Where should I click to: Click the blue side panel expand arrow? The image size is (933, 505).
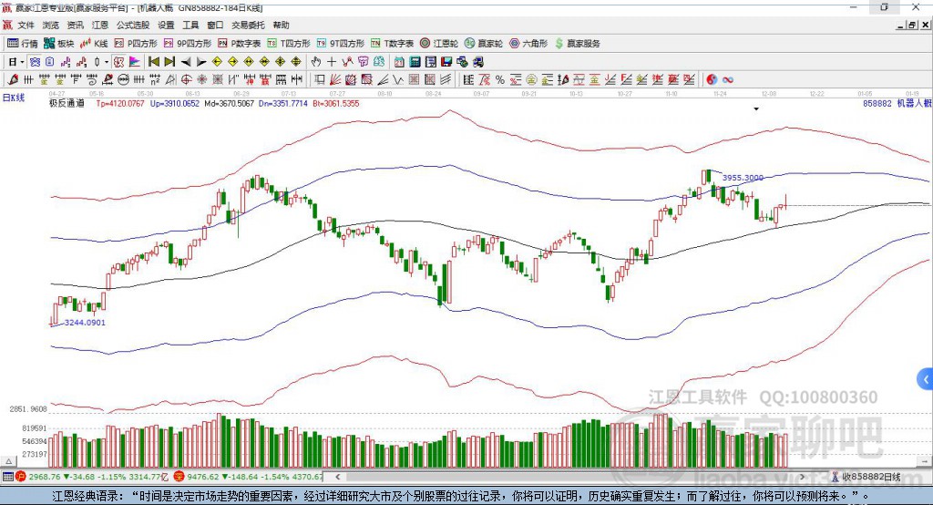coord(926,379)
